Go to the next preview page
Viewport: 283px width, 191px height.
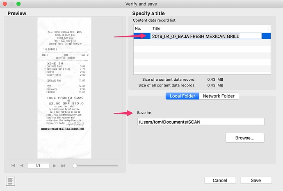coord(54,166)
